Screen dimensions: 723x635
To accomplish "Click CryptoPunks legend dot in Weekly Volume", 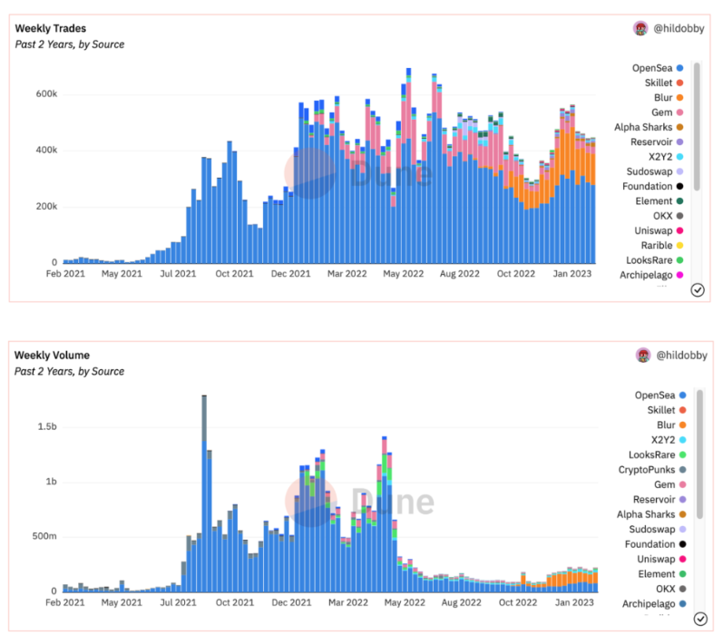I will tap(682, 470).
